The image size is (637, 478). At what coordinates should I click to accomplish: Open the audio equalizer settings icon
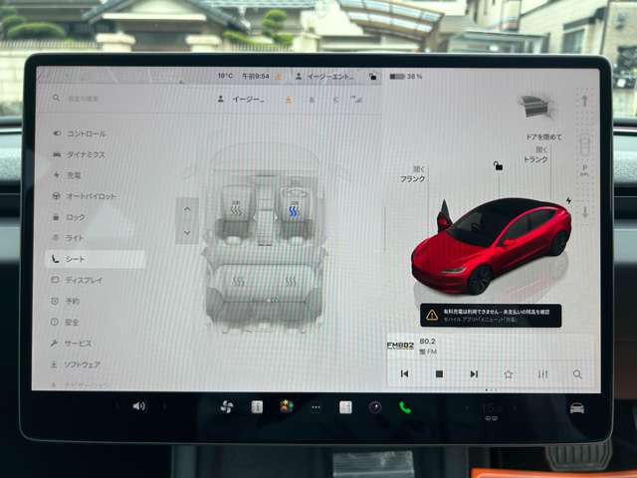542,374
